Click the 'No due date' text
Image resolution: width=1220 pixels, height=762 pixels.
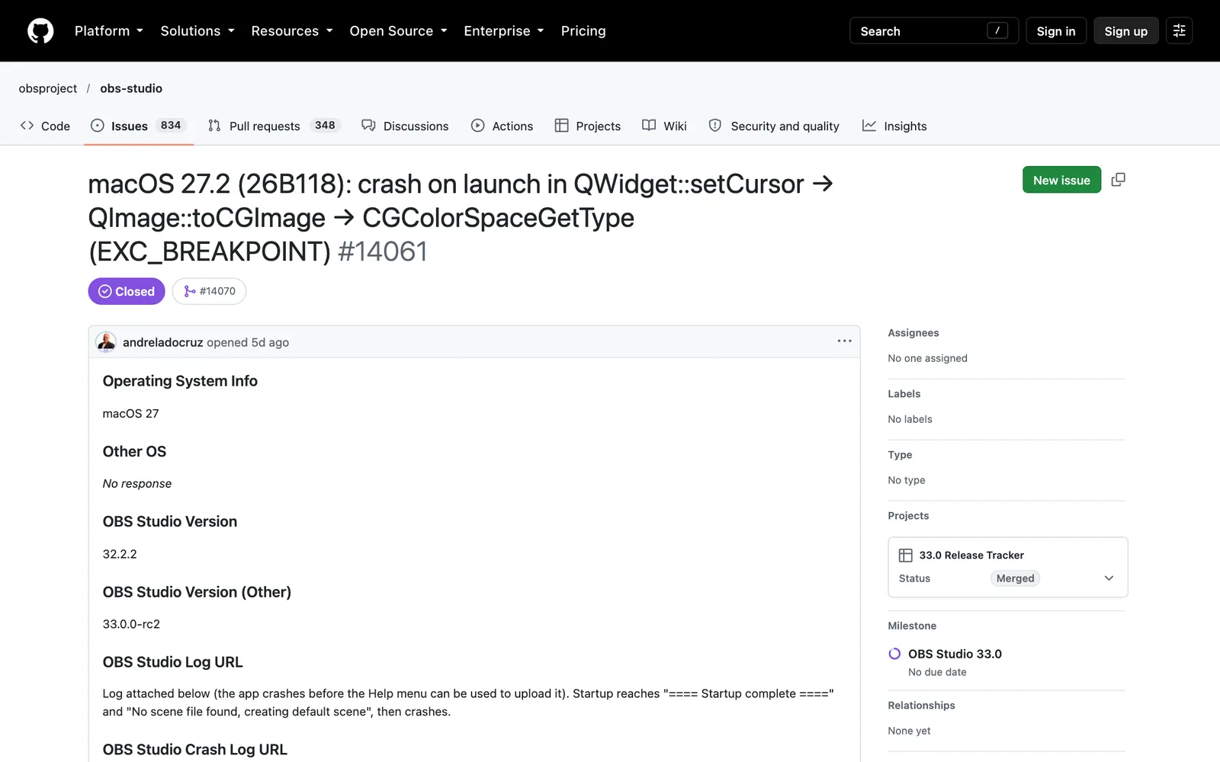pyautogui.click(x=937, y=672)
